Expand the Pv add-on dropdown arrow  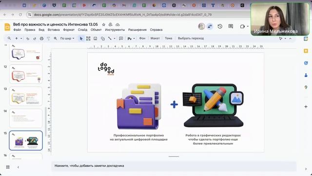point(134,39)
